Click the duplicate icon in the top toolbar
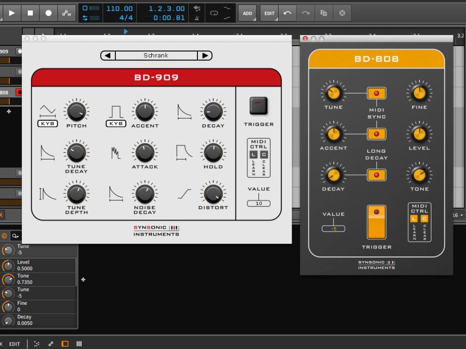The width and height of the screenshot is (466, 349). (x=323, y=13)
